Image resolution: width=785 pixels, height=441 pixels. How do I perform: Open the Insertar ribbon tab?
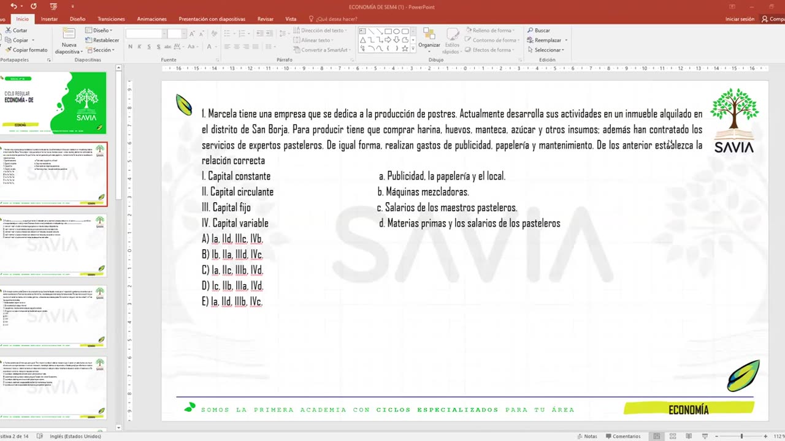pos(49,19)
